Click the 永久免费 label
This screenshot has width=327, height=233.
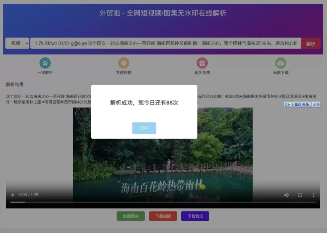(202, 73)
